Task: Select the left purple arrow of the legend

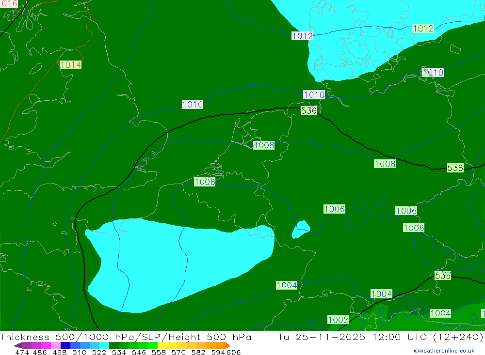Action: 17,345
